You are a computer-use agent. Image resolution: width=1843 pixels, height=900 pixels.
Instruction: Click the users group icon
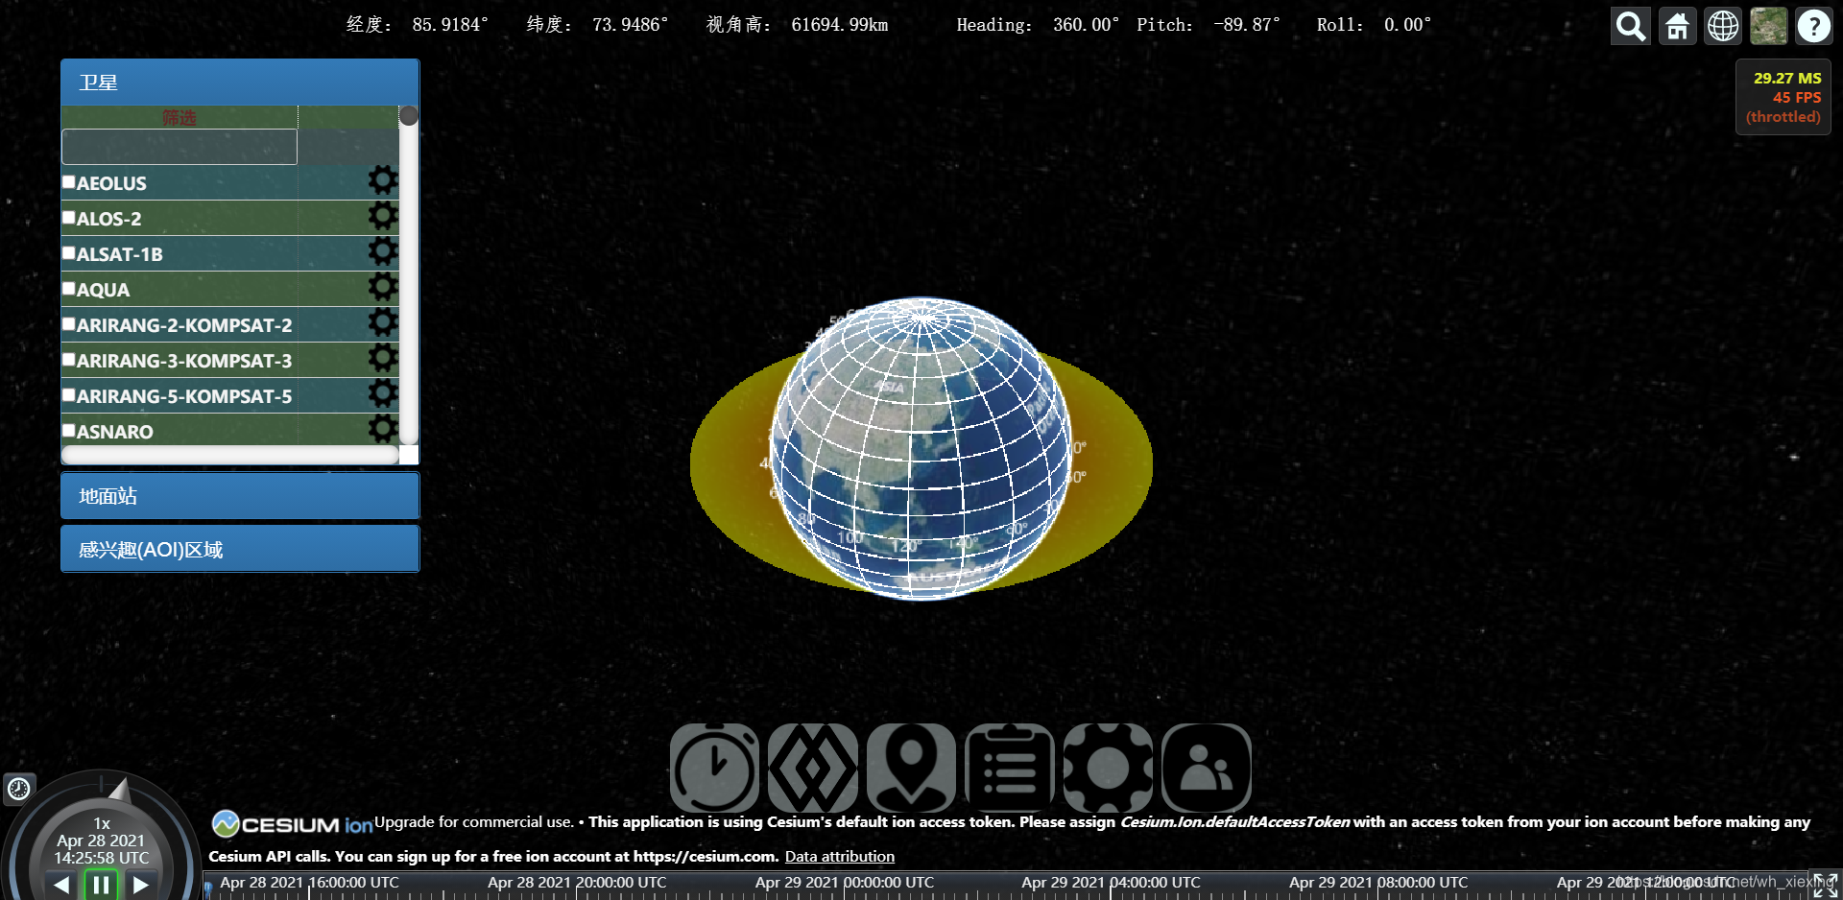[1207, 768]
